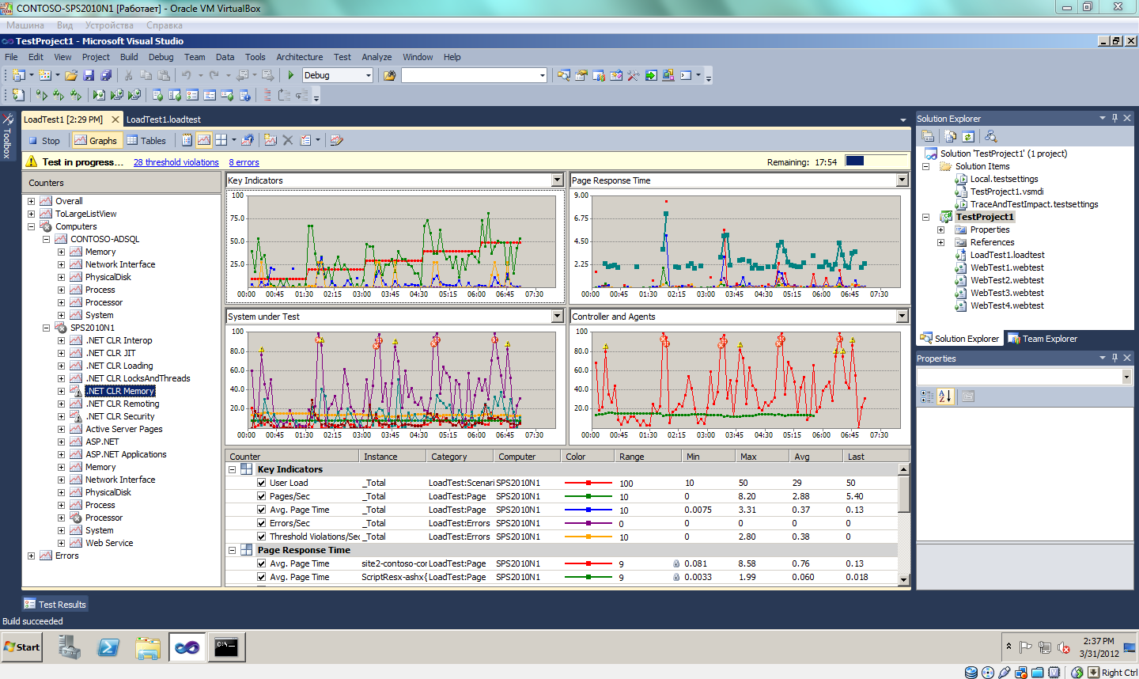The width and height of the screenshot is (1139, 679).
Task: Select WebTest3.webtest in Solution Explorer
Action: point(1007,293)
